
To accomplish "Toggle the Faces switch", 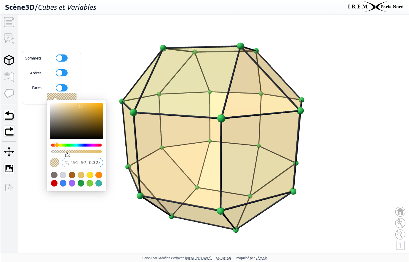I will pos(62,88).
